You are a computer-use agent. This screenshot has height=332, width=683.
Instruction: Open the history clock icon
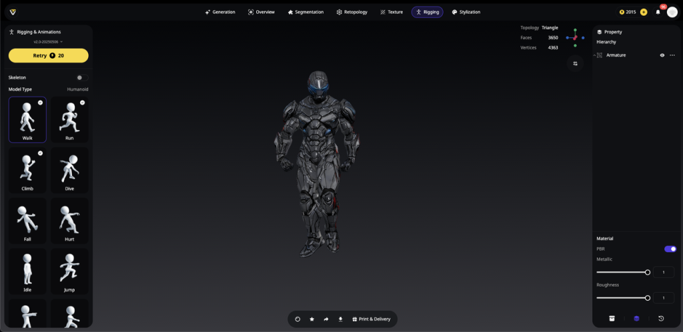(661, 319)
